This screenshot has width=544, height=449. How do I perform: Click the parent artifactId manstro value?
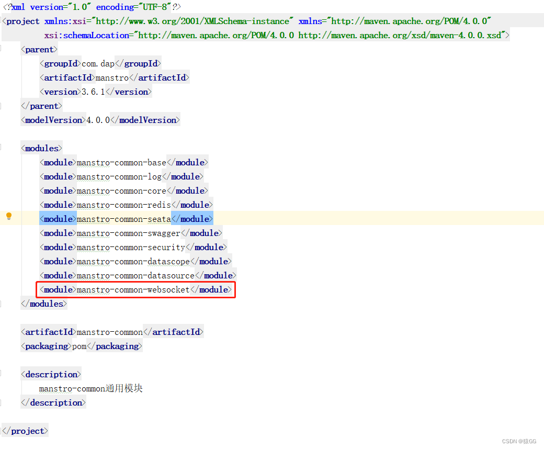pyautogui.click(x=112, y=78)
